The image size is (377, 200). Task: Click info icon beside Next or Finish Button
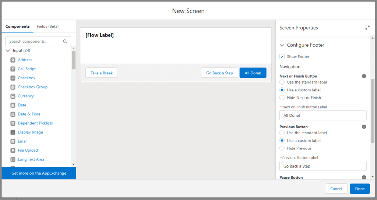point(364,76)
